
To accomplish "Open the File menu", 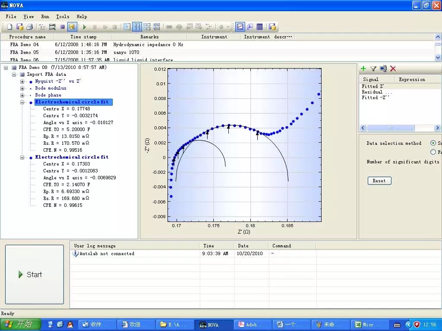I will (11, 17).
